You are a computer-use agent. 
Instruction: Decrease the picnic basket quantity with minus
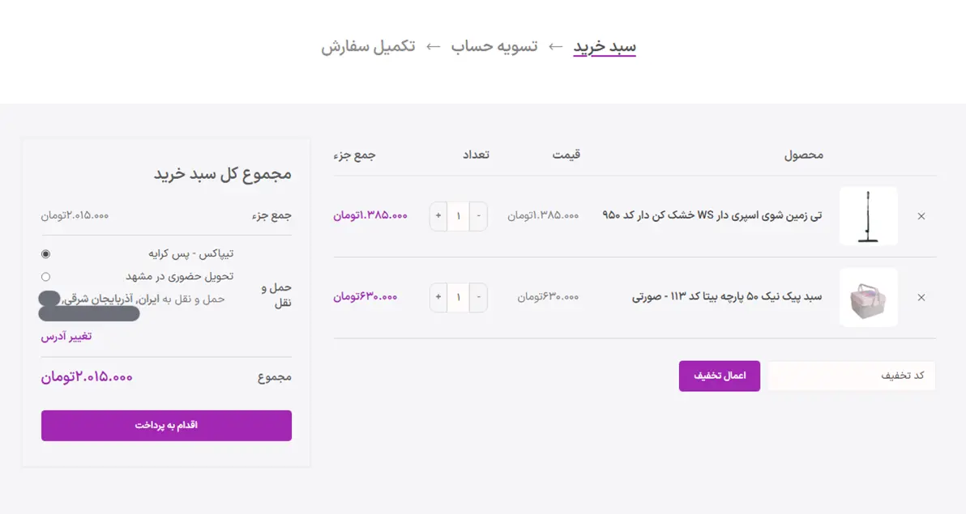tap(478, 297)
